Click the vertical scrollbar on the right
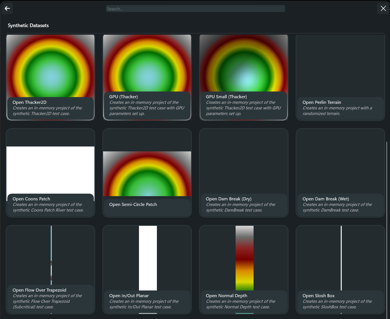 387,224
